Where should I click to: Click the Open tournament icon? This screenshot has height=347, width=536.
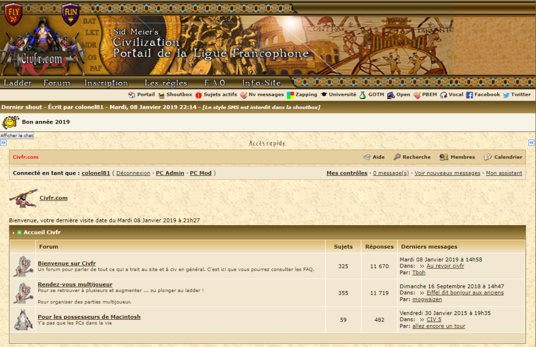click(x=390, y=95)
